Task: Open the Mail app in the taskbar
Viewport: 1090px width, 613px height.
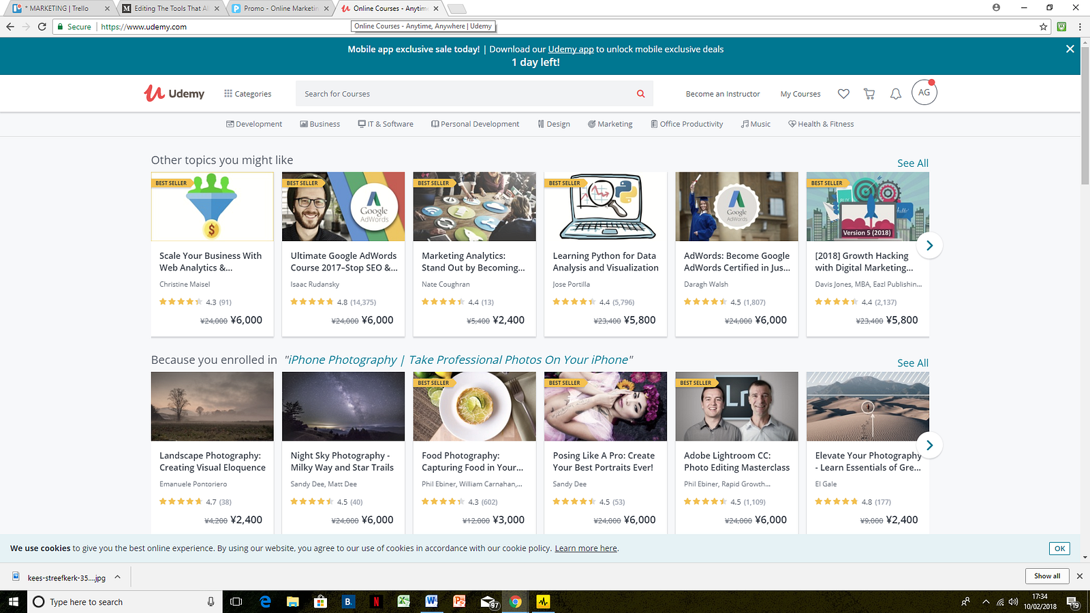Action: click(490, 602)
